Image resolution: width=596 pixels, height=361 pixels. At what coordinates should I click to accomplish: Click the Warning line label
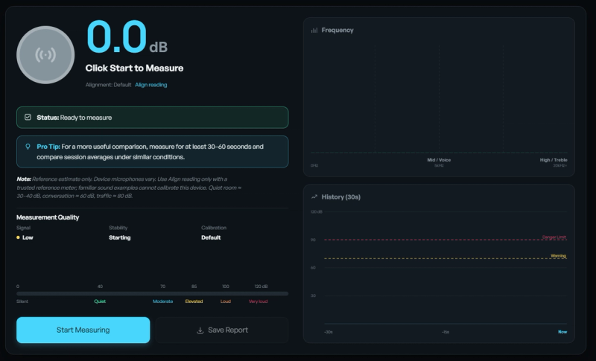pyautogui.click(x=558, y=256)
